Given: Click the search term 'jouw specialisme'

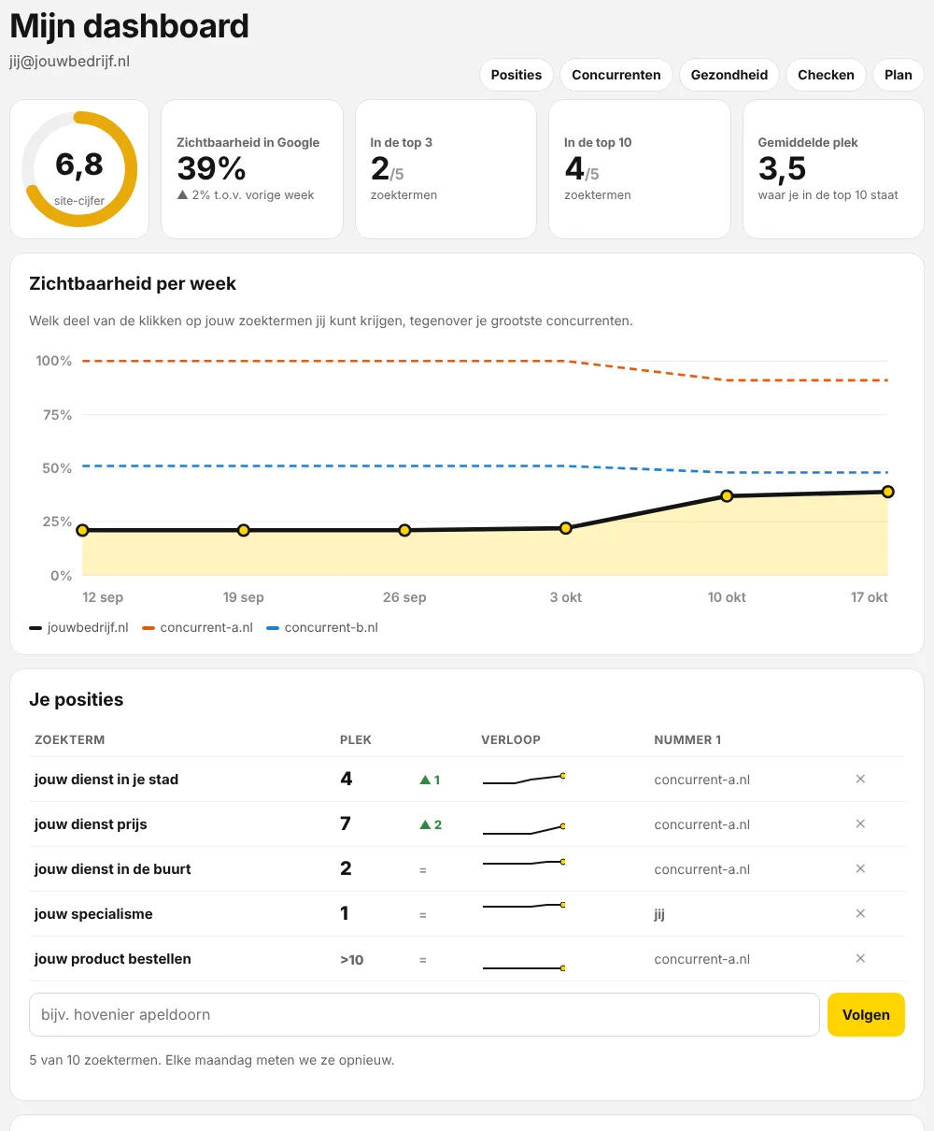Looking at the screenshot, I should click(x=93, y=914).
